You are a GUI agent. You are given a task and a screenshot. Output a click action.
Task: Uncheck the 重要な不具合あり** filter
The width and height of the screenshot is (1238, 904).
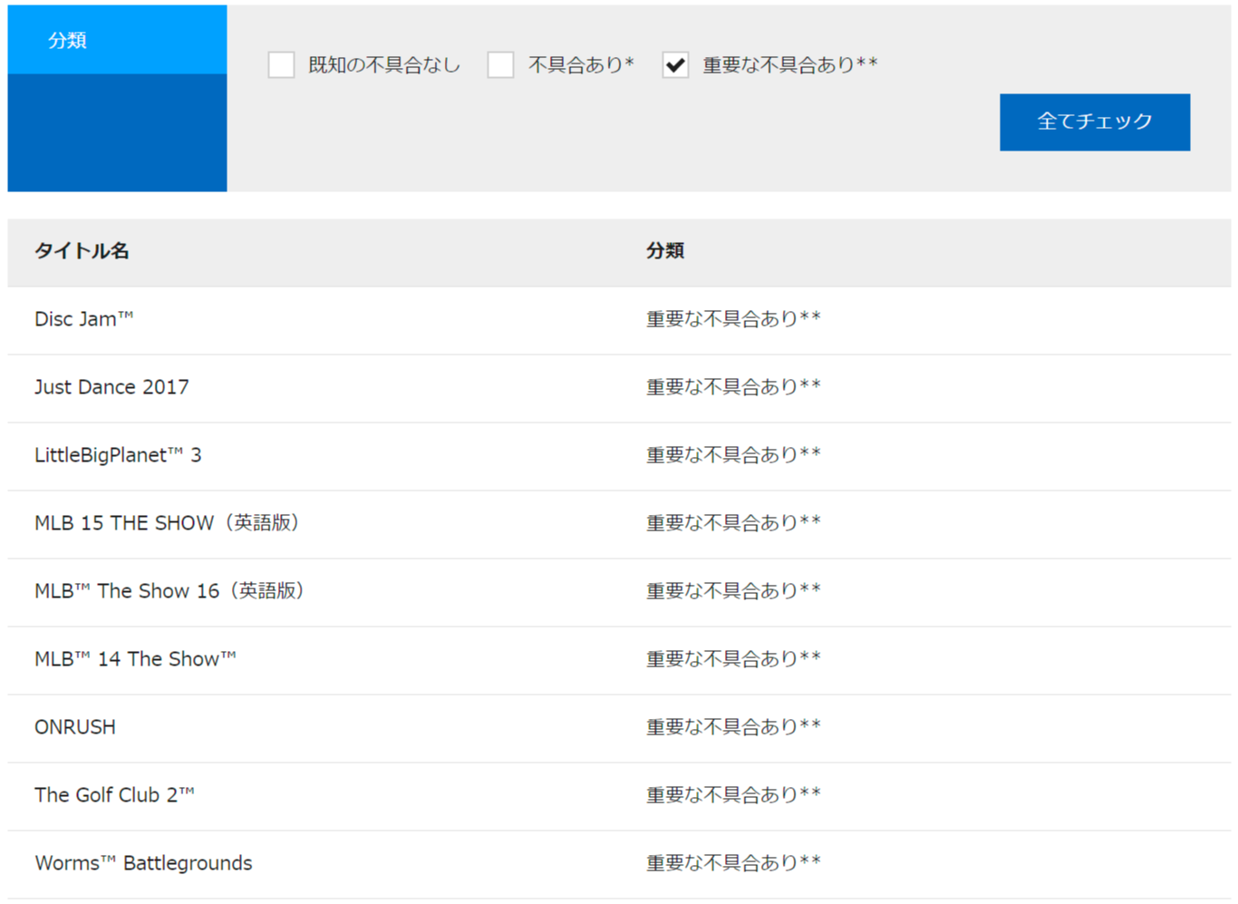pos(675,64)
